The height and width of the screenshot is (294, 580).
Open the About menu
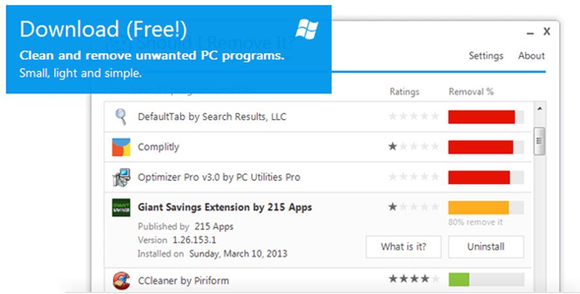click(x=531, y=56)
